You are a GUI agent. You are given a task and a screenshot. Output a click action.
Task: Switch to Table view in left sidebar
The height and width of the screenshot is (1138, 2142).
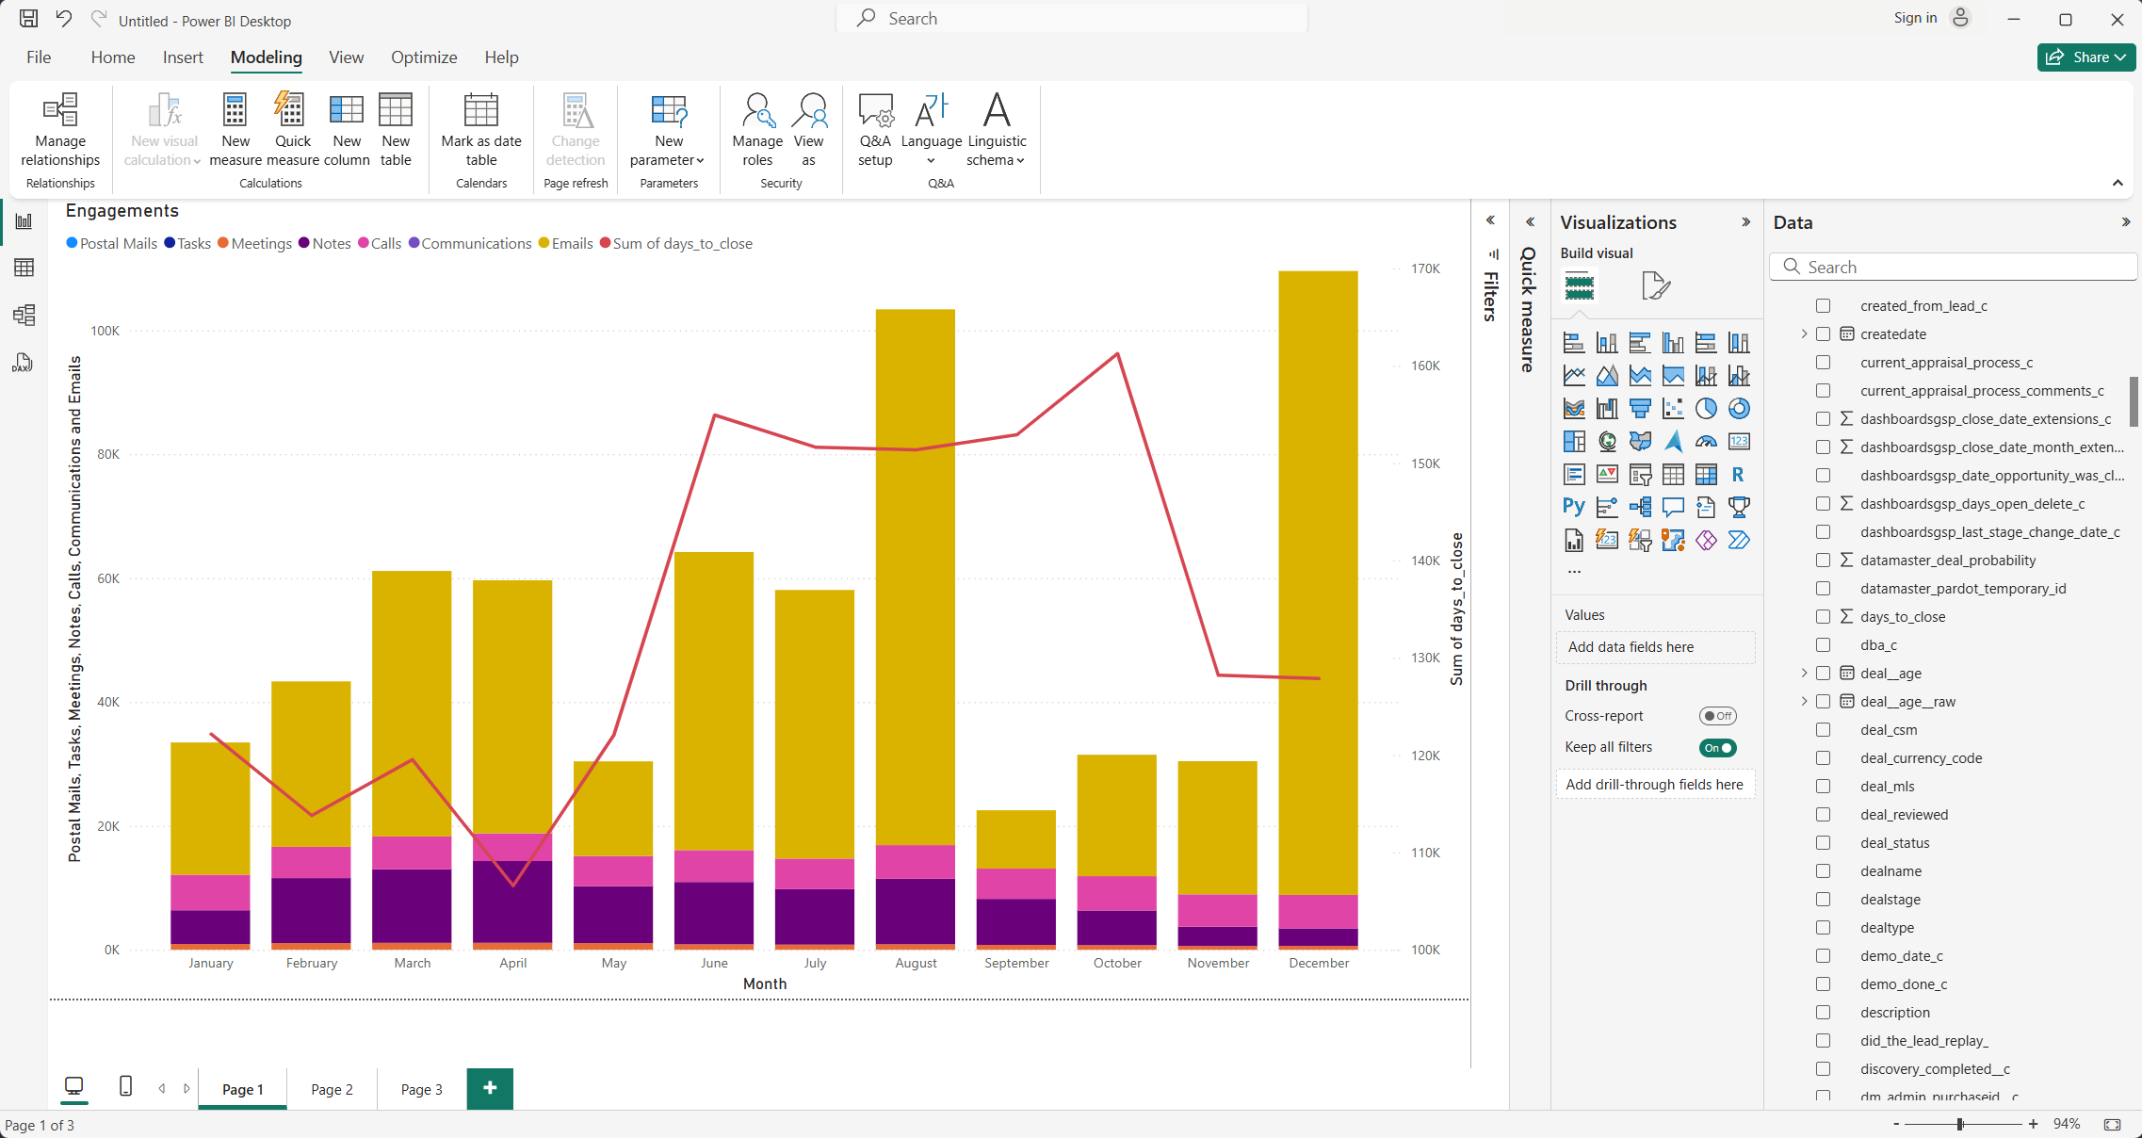24,268
